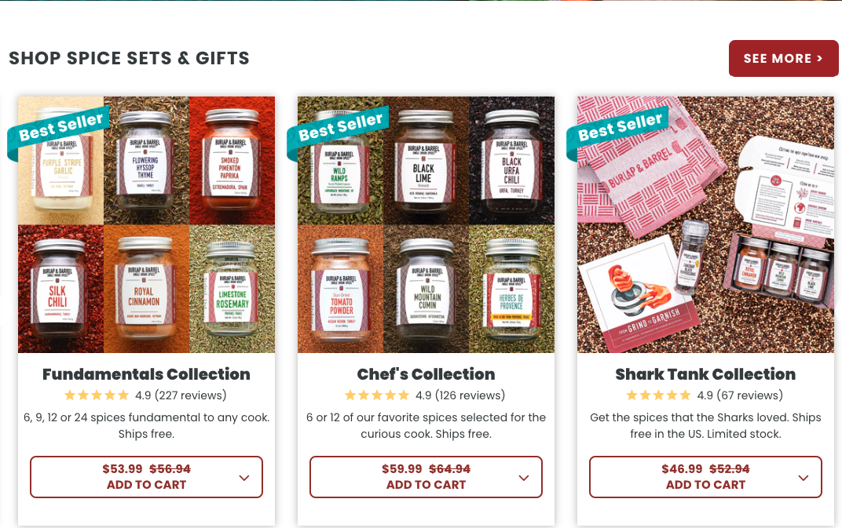Expand Fundamentals Collection price options chevron
The width and height of the screenshot is (842, 528).
[x=244, y=478]
